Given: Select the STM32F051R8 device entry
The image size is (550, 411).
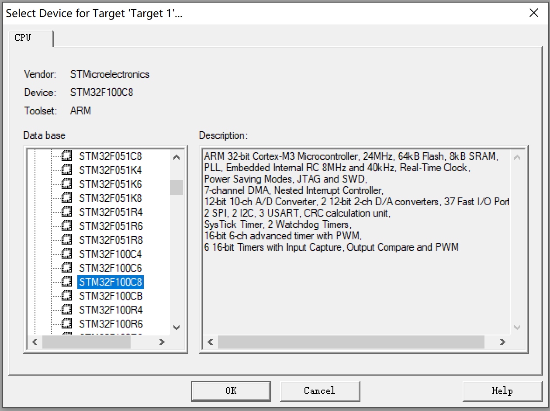Looking at the screenshot, I should coord(110,240).
